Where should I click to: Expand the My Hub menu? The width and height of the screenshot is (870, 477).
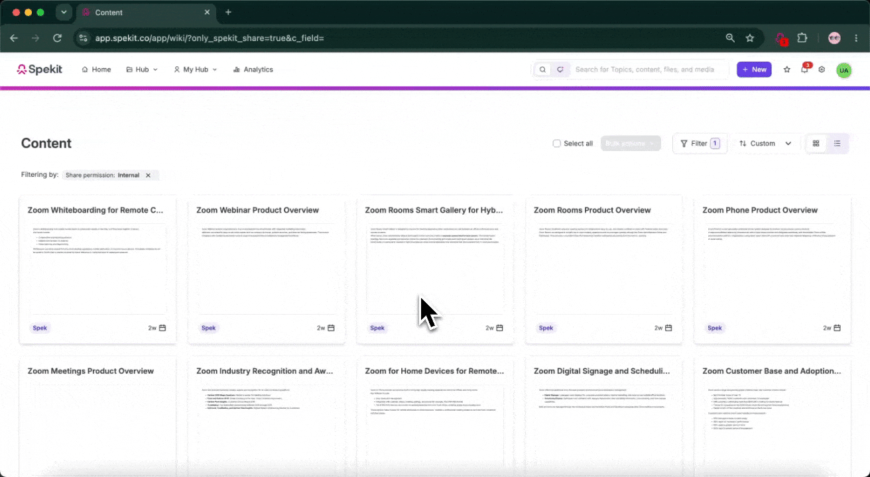point(195,70)
